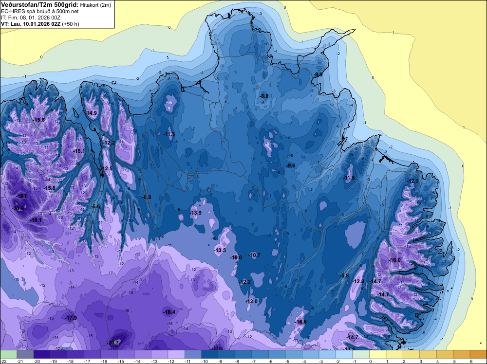Click the -15.1 temperature value

pyautogui.click(x=79, y=151)
